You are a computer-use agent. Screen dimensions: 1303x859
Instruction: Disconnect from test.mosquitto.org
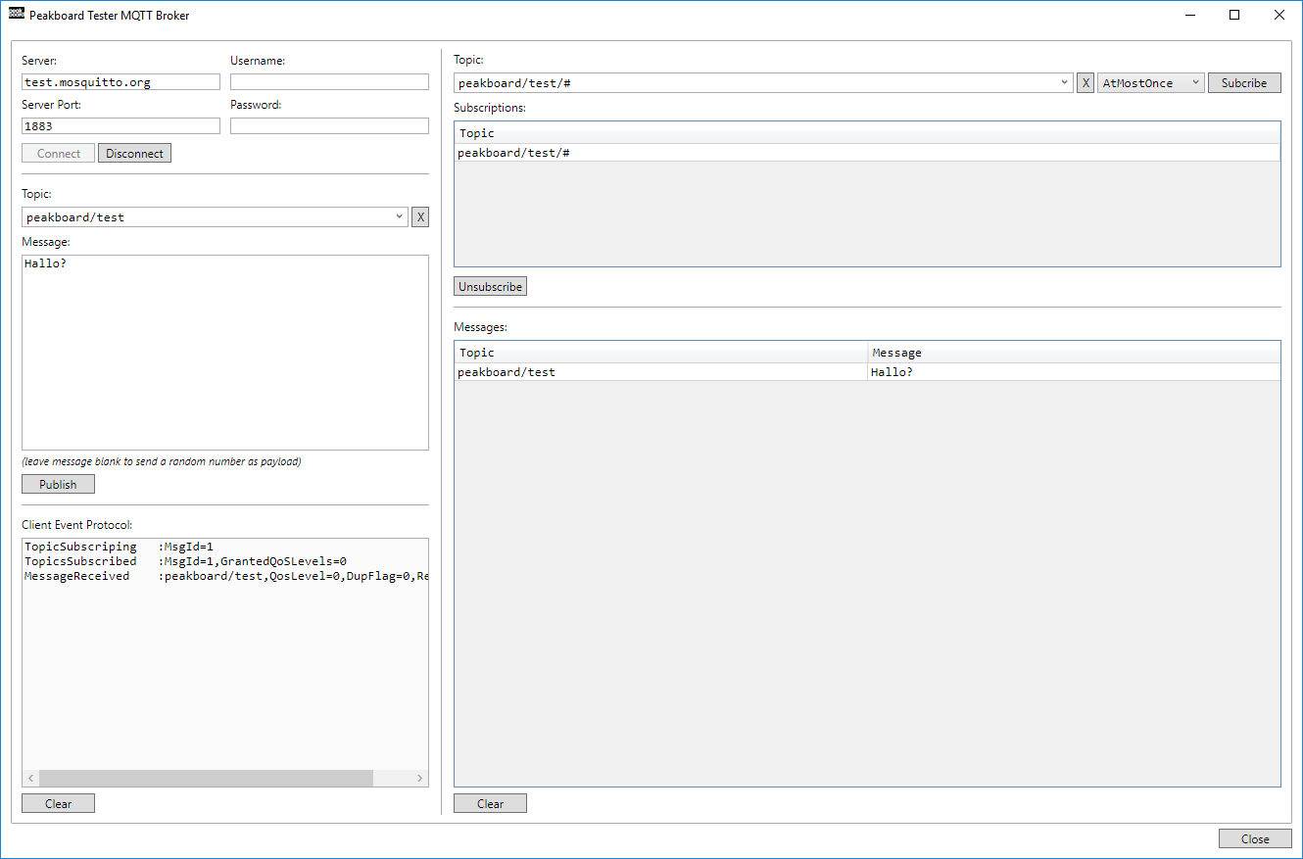click(x=134, y=153)
